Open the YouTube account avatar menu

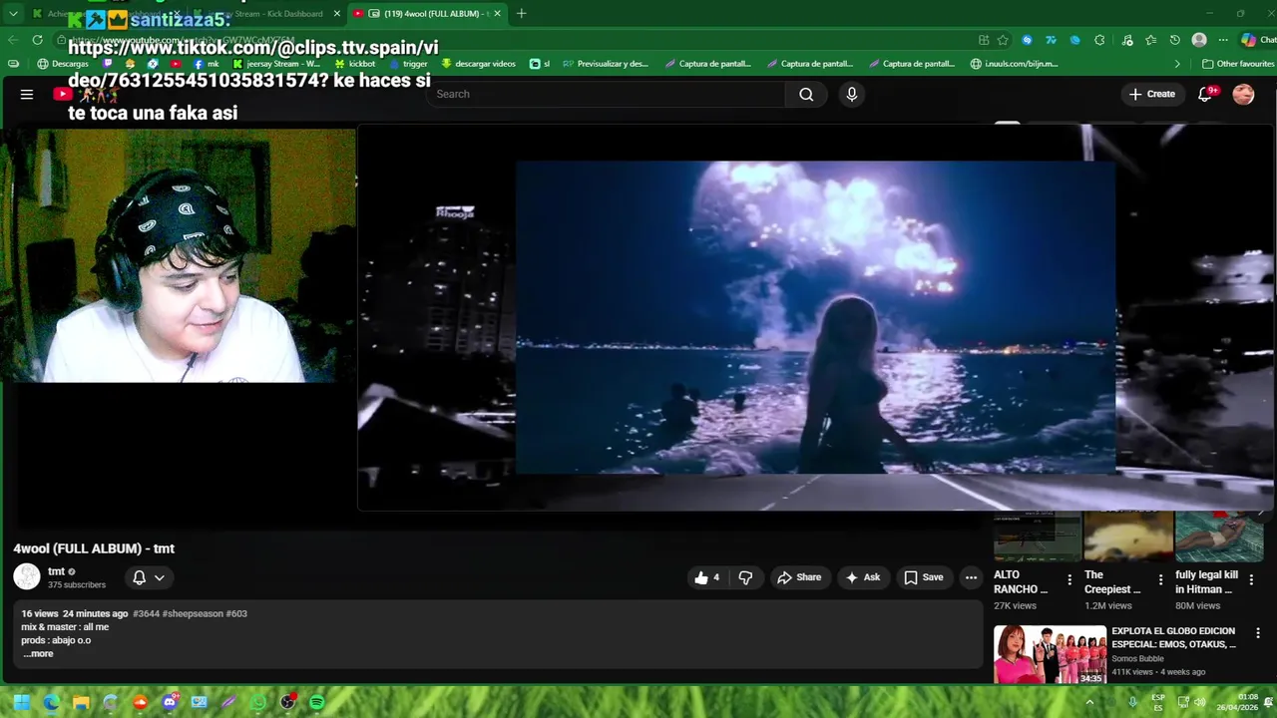pyautogui.click(x=1243, y=94)
